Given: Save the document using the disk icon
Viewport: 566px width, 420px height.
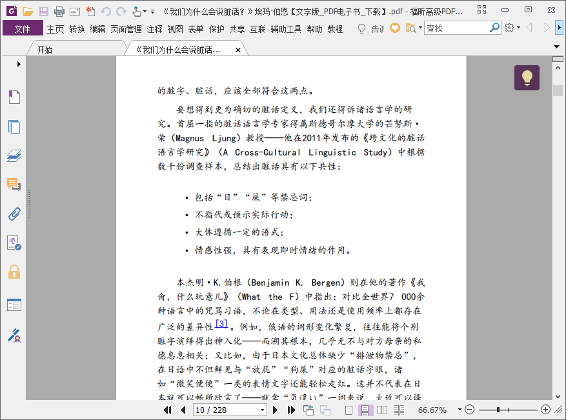Looking at the screenshot, I should [x=44, y=12].
